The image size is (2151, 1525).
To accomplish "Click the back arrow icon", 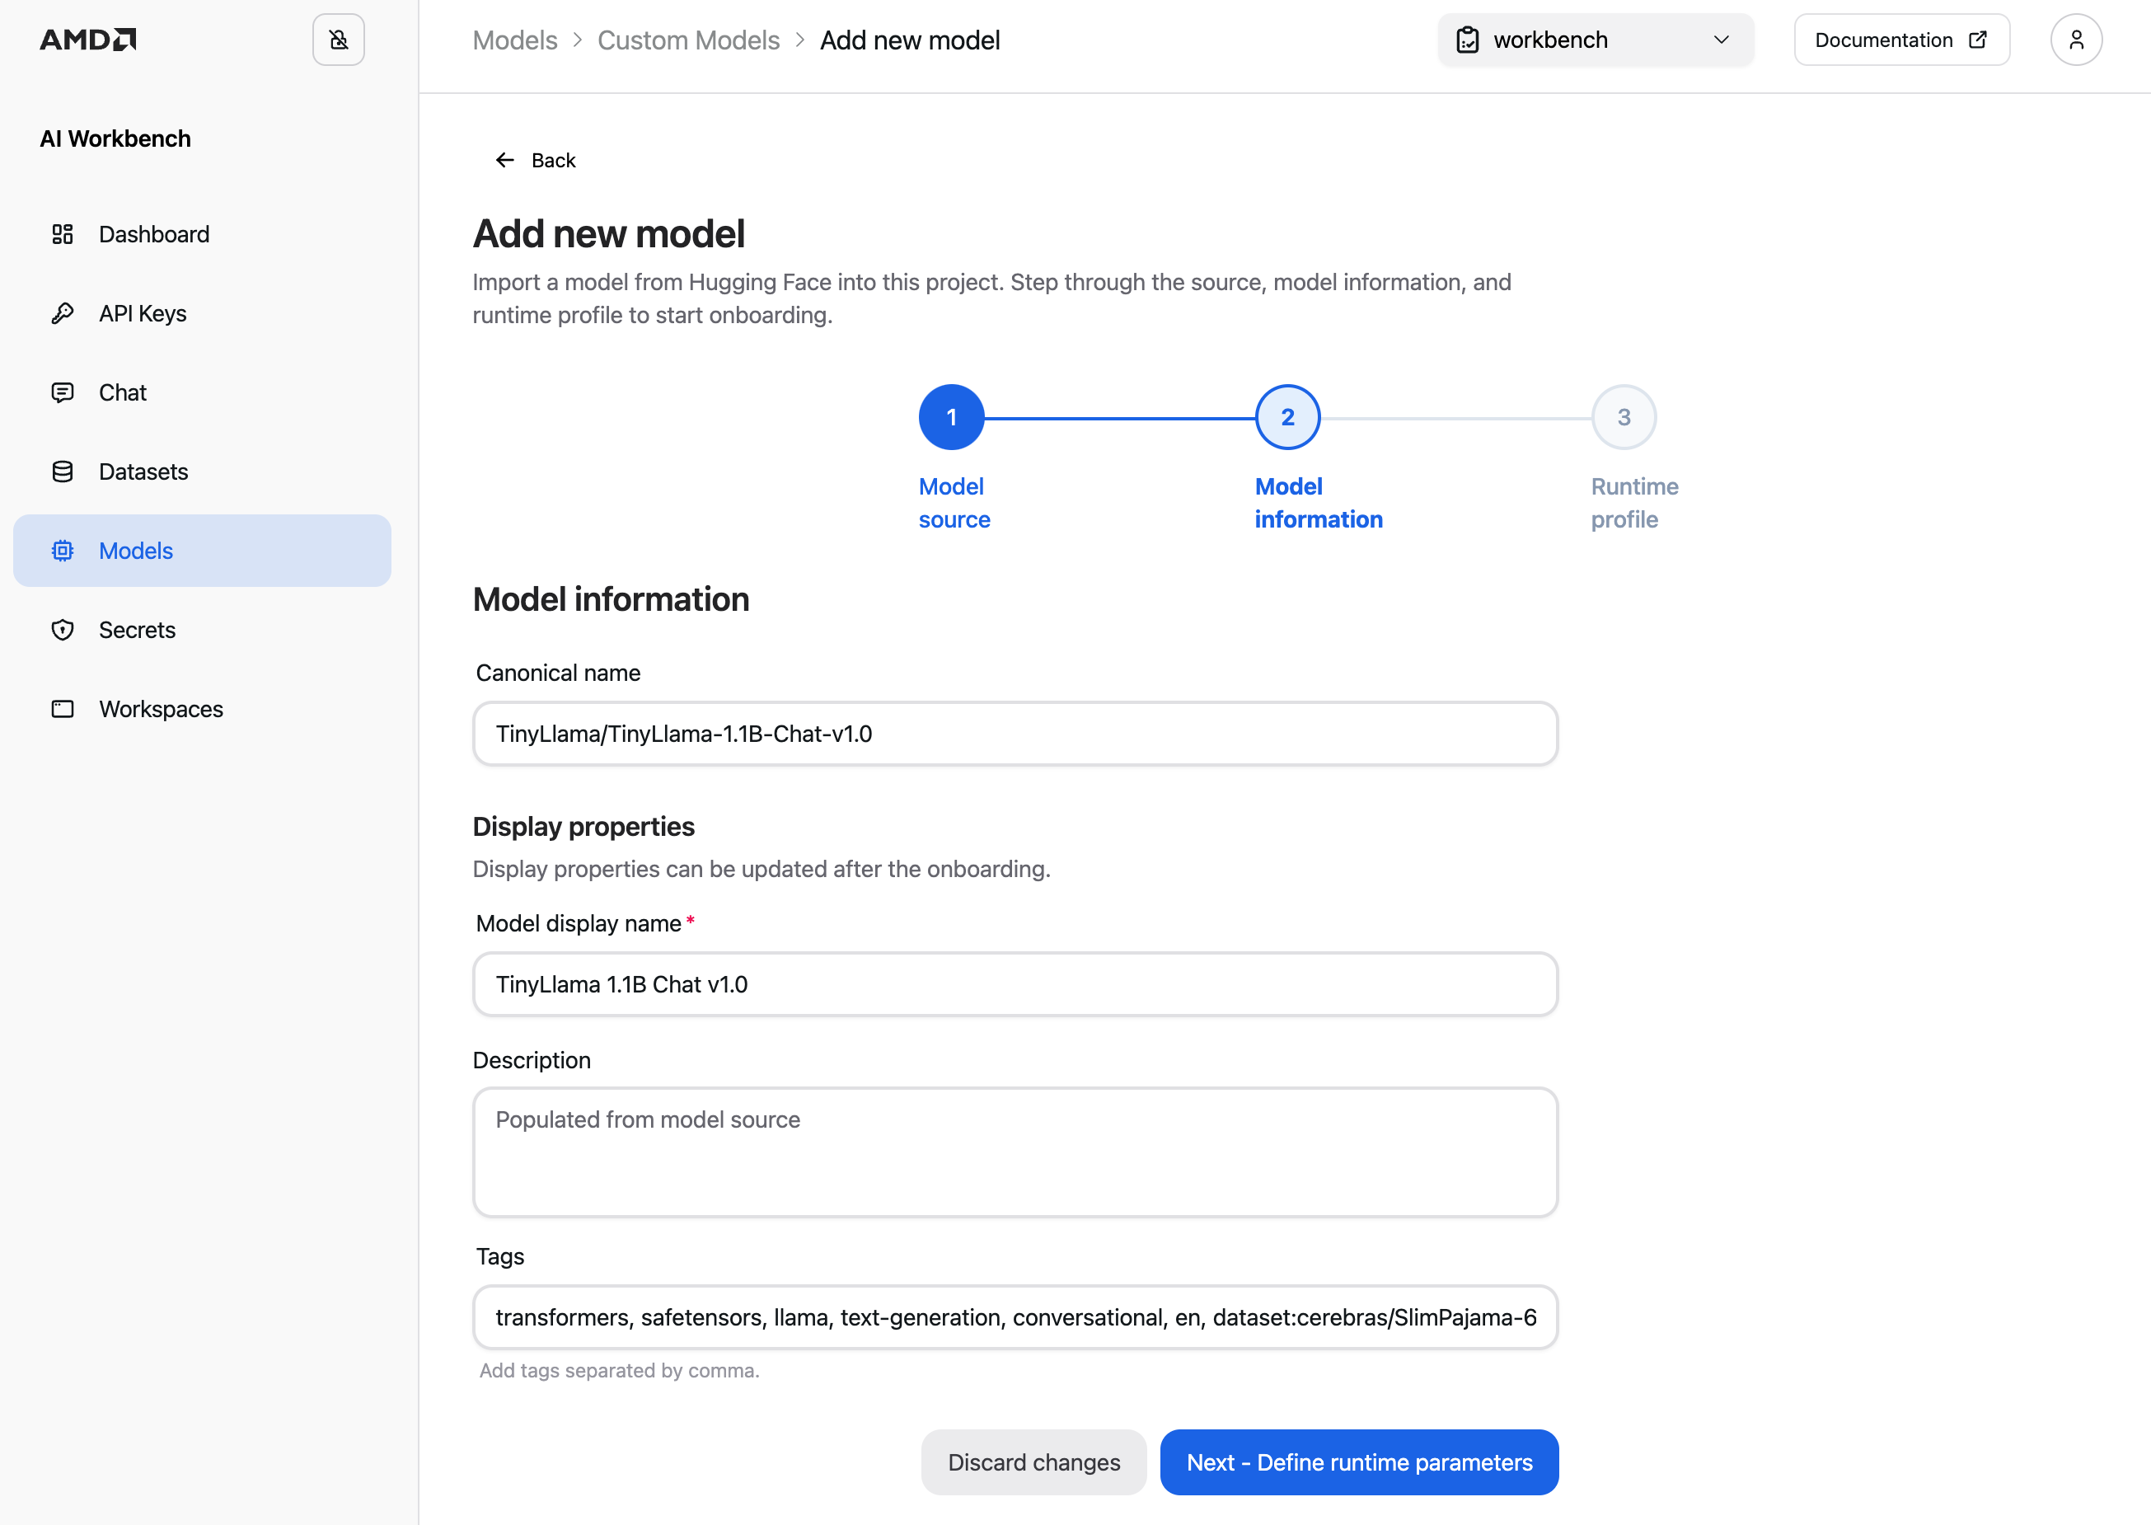I will (504, 160).
